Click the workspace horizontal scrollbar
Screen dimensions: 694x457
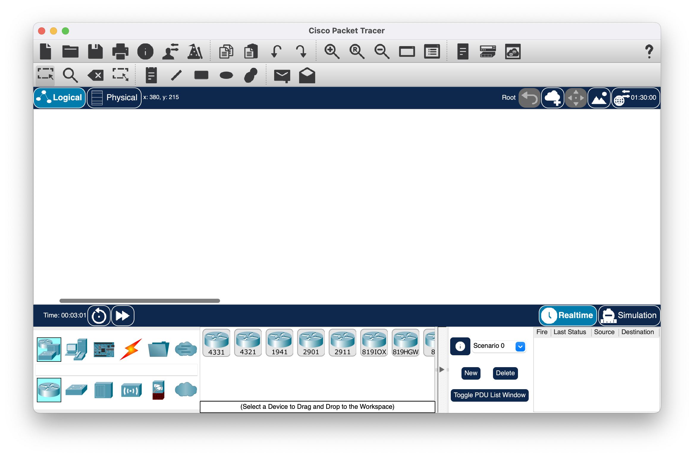click(140, 301)
